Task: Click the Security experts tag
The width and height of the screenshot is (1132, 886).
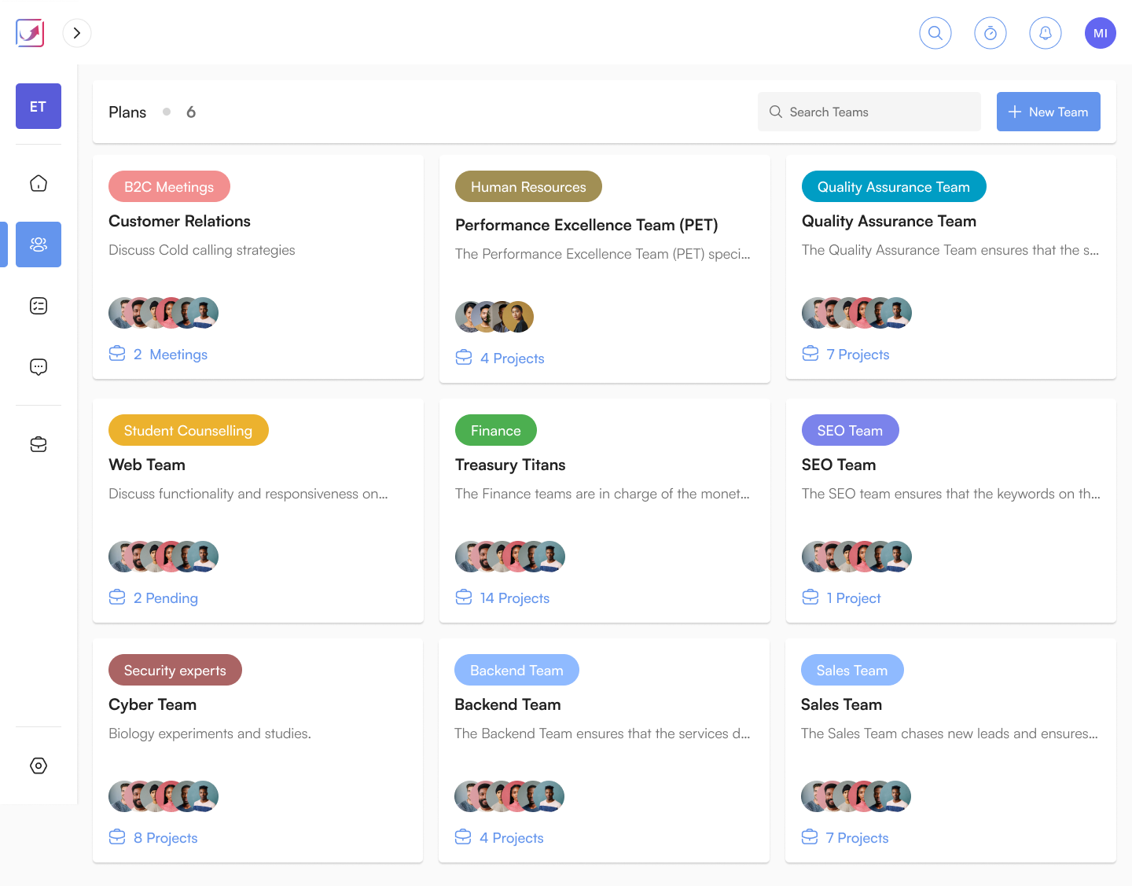Action: [x=175, y=670]
